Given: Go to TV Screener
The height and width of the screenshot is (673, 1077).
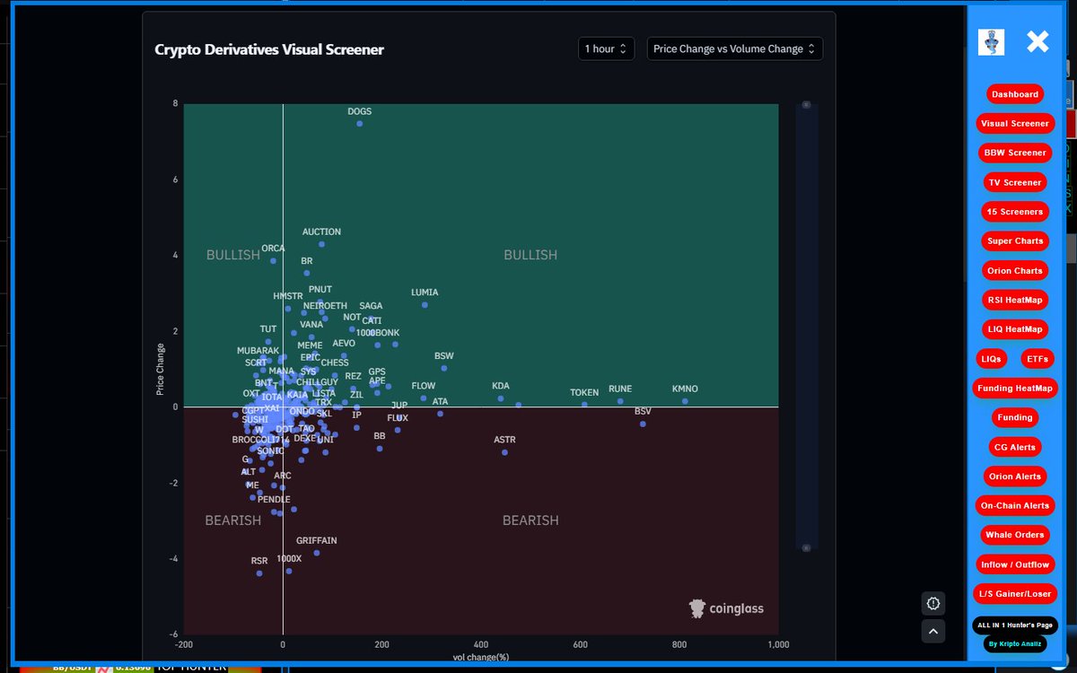Looking at the screenshot, I should [x=1015, y=182].
